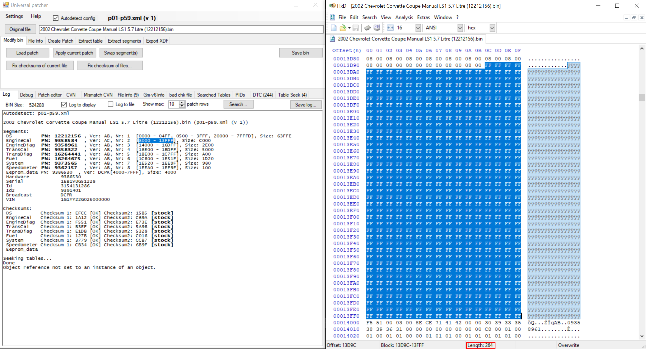Click the Load patch button

click(27, 53)
